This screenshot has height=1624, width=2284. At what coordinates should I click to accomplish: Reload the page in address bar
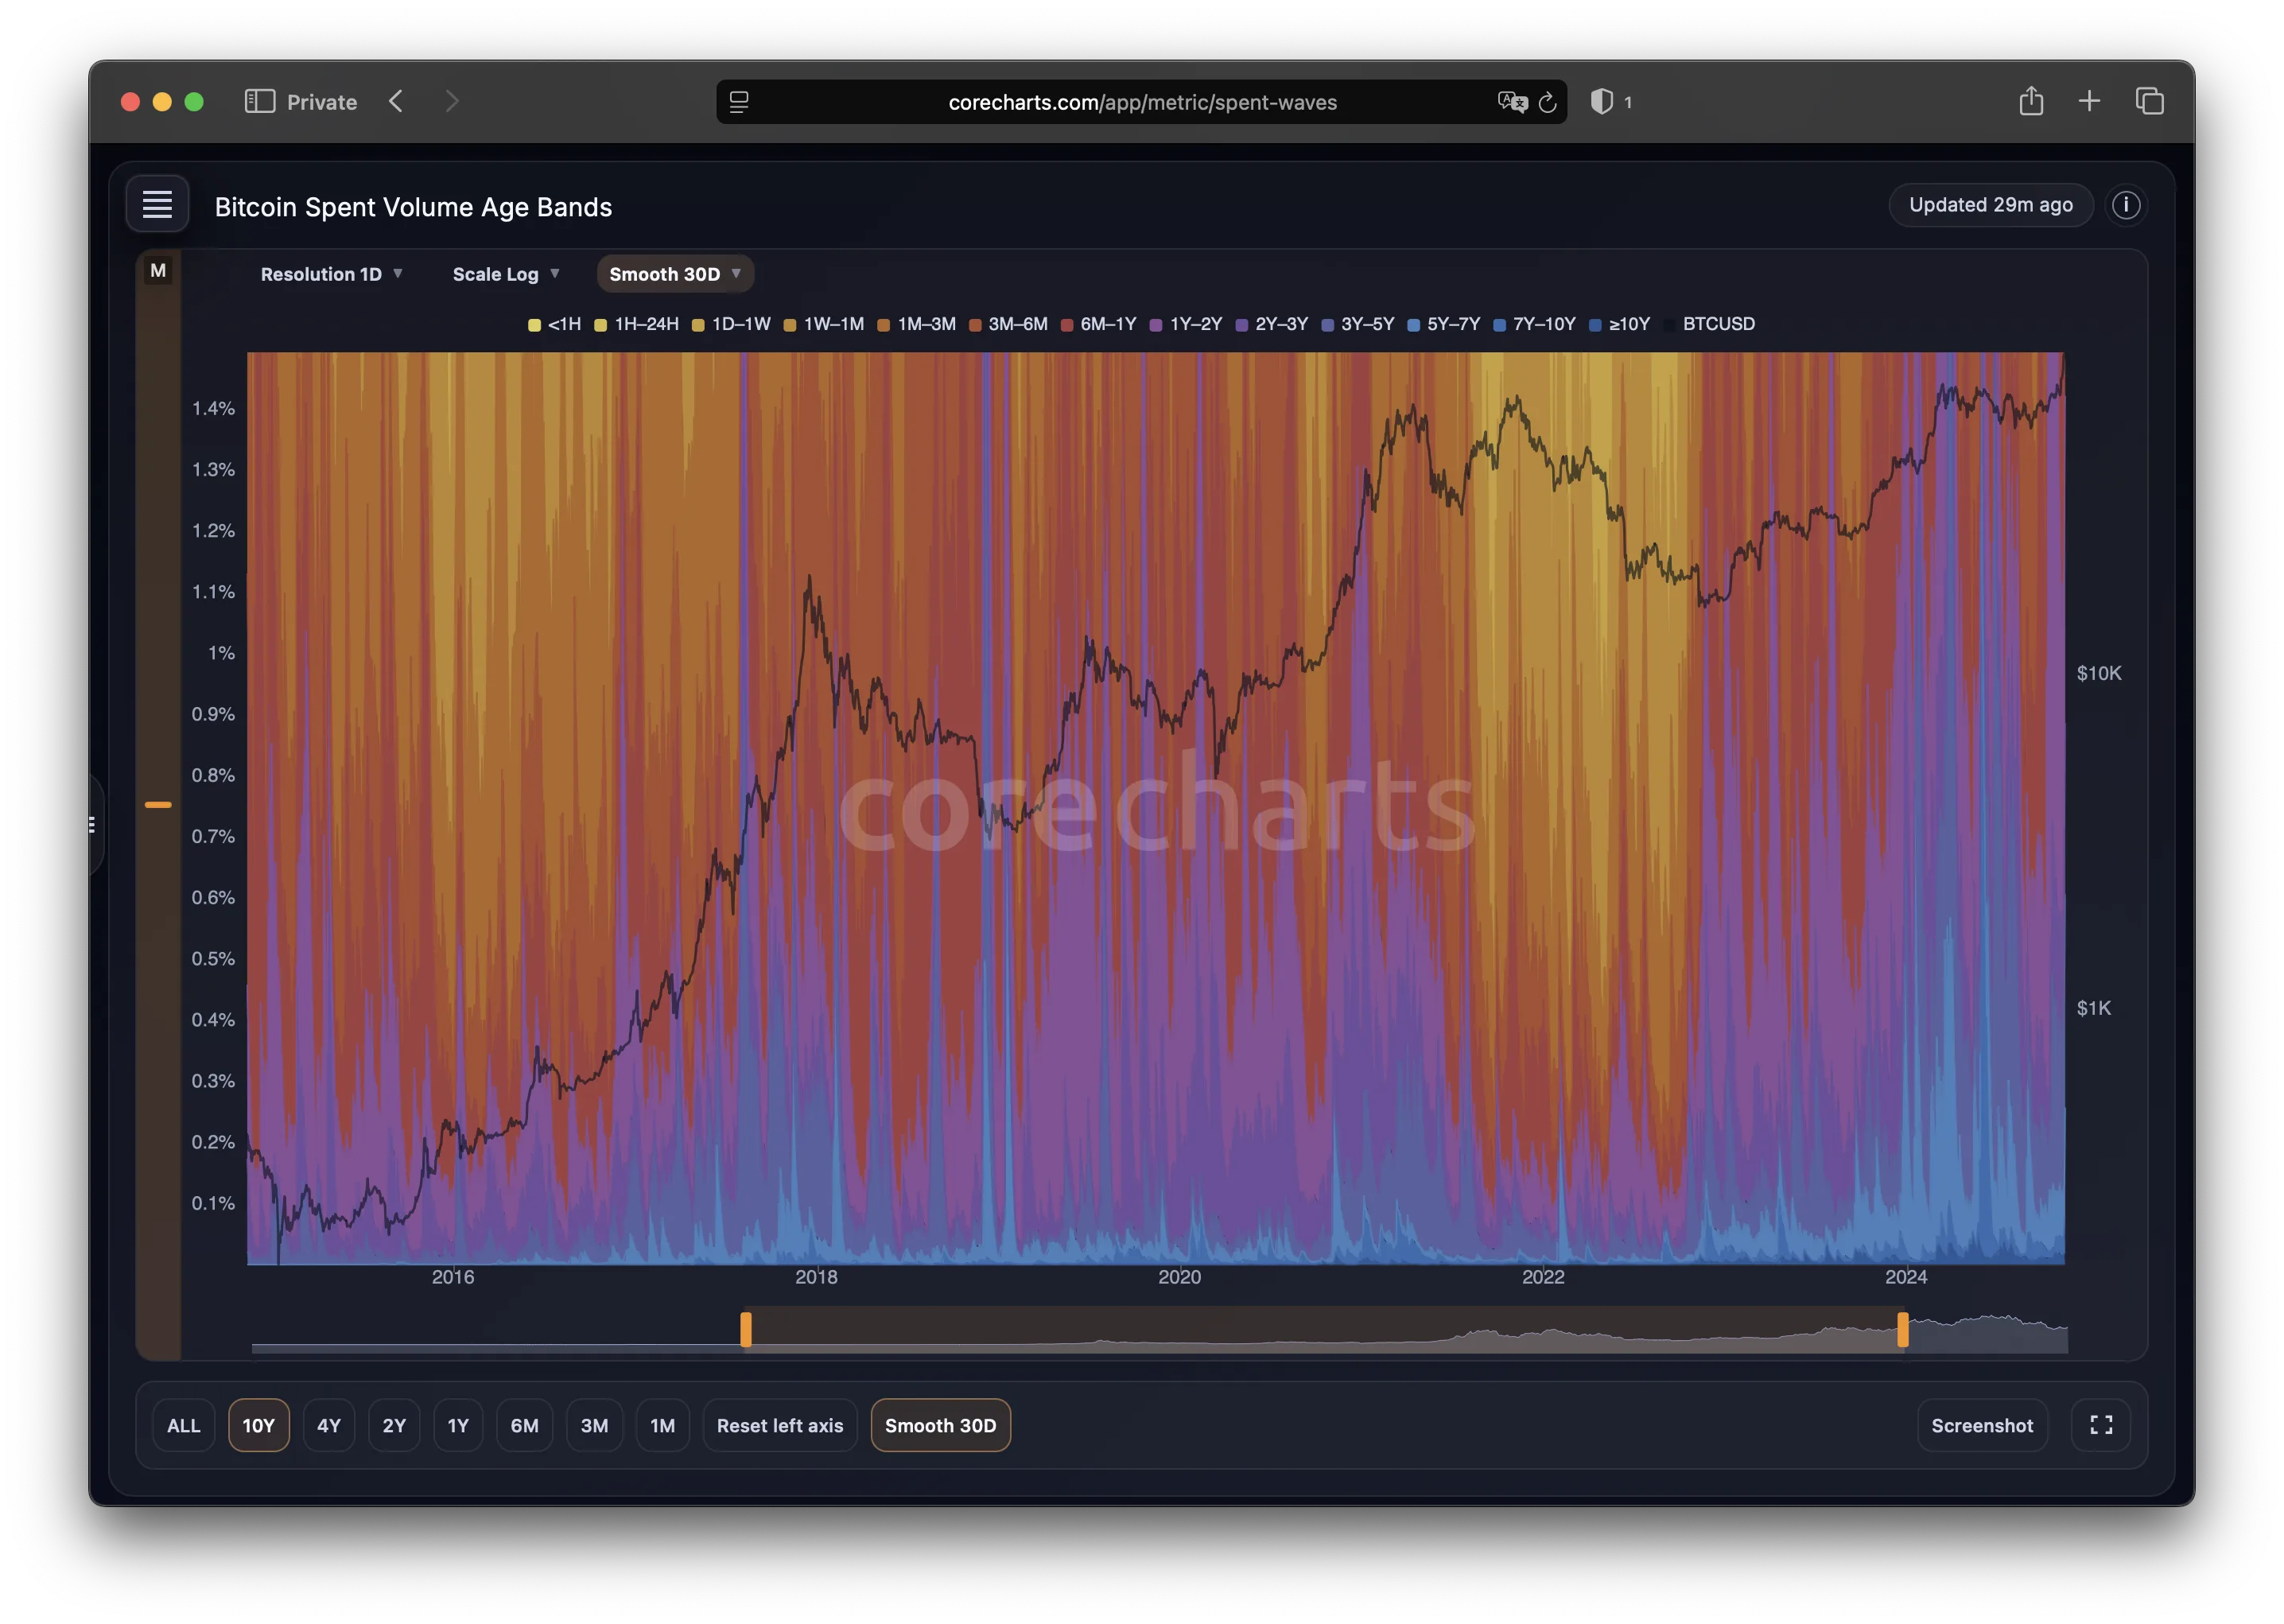(1547, 102)
